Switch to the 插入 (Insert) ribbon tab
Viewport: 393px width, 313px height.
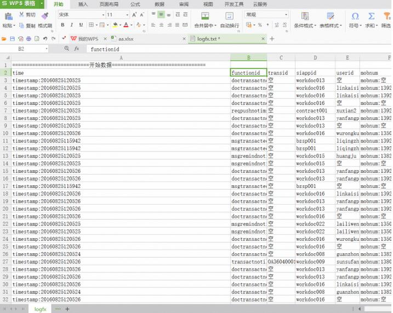point(83,4)
